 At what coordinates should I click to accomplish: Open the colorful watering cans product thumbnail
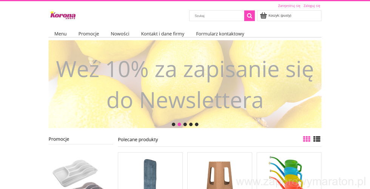[x=289, y=171]
